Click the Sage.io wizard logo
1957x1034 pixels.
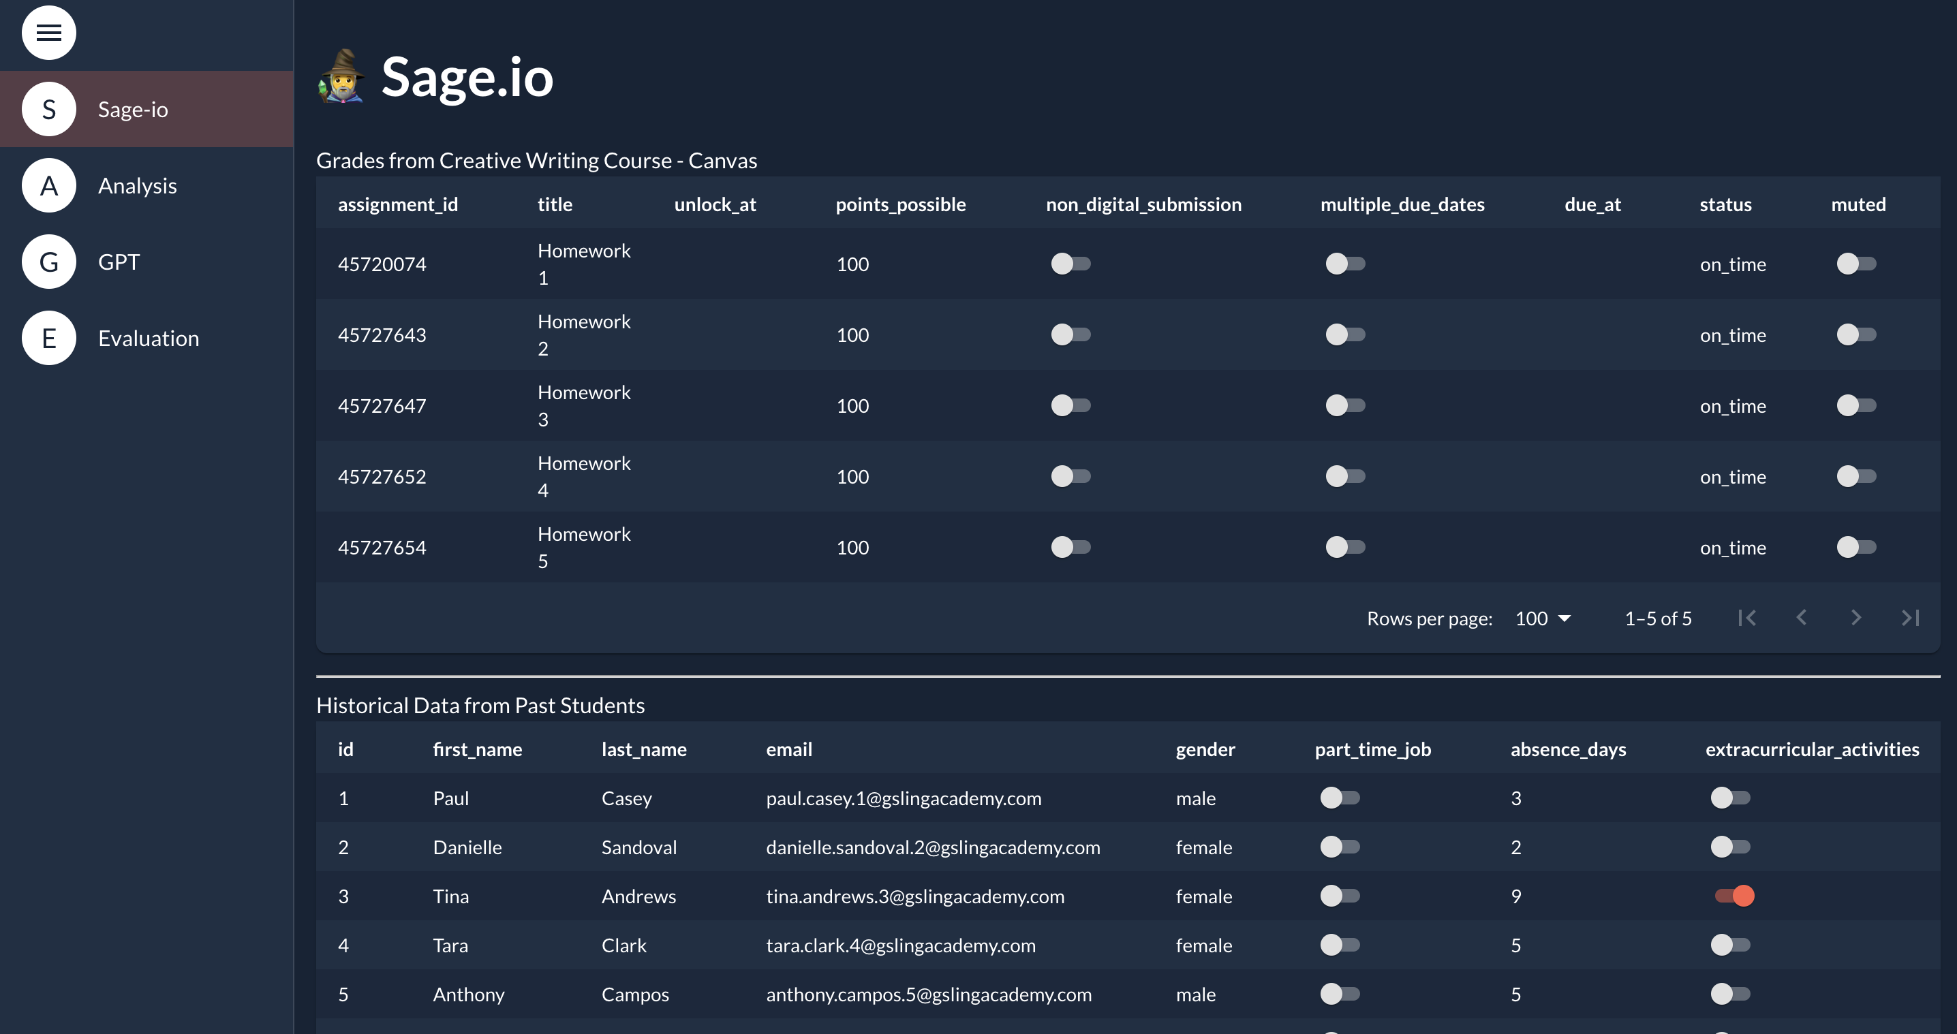341,77
